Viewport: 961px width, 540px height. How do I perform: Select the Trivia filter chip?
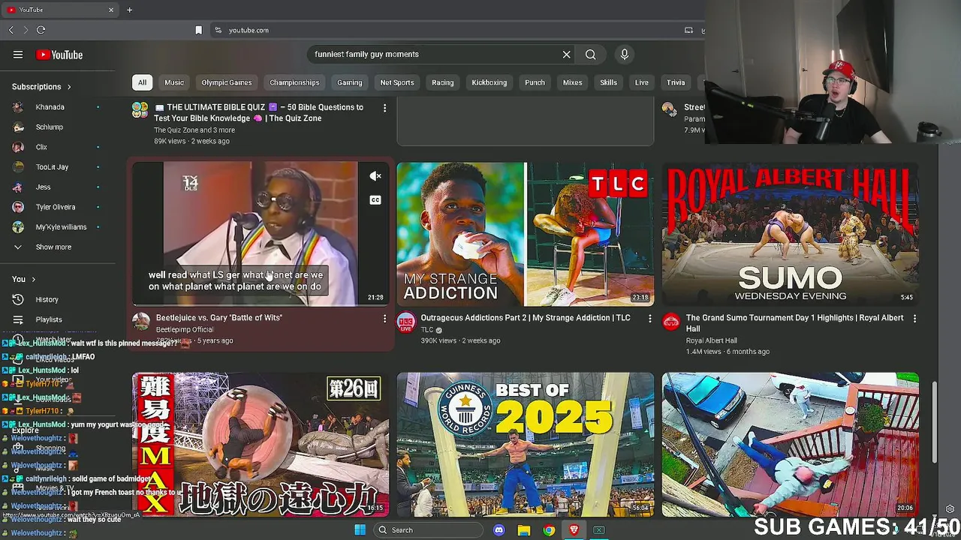[x=676, y=82]
